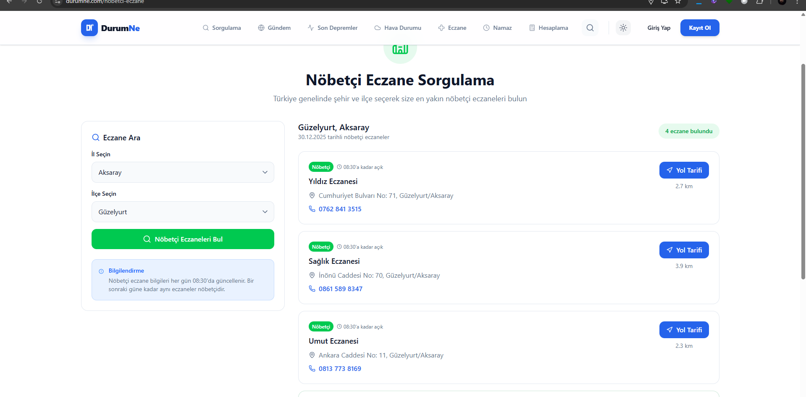Click the magnifier icon beside Eczane Ara

click(x=96, y=137)
